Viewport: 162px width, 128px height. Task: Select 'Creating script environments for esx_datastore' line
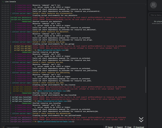coord(55,15)
